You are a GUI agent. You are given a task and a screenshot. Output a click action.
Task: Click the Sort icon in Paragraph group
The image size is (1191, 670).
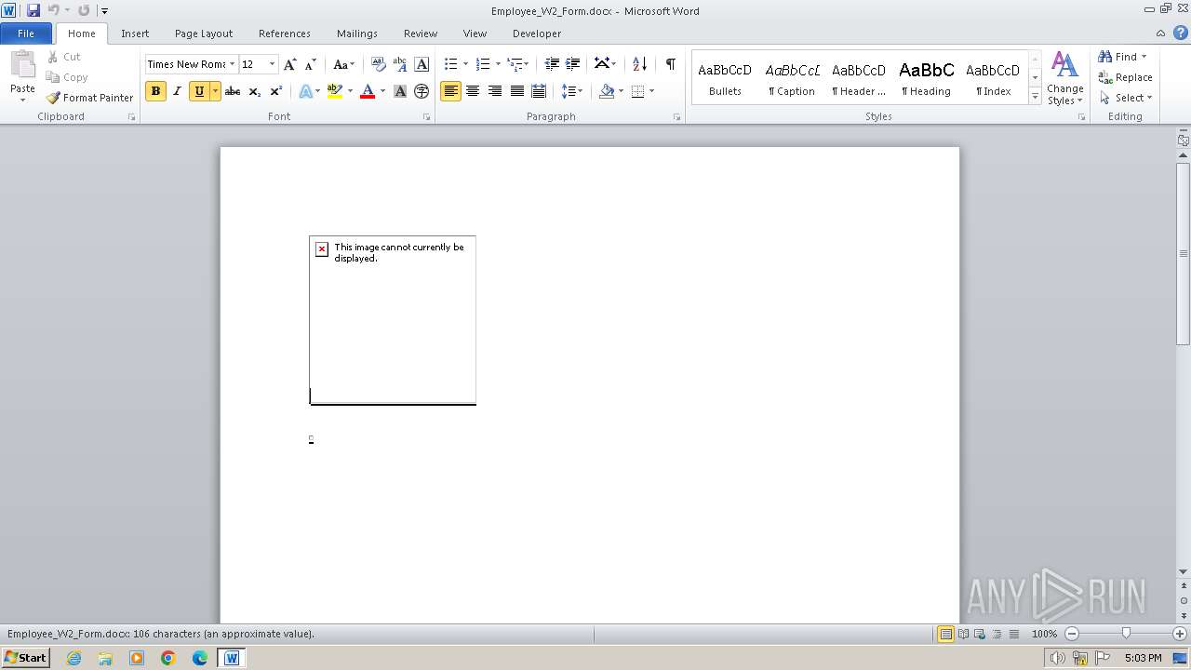(639, 64)
